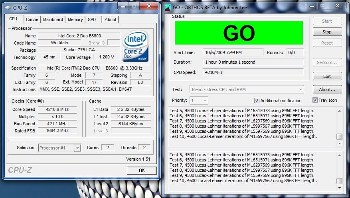The width and height of the screenshot is (350, 198).
Task: Click Test 7 line in the upper log
Action: 242,121
